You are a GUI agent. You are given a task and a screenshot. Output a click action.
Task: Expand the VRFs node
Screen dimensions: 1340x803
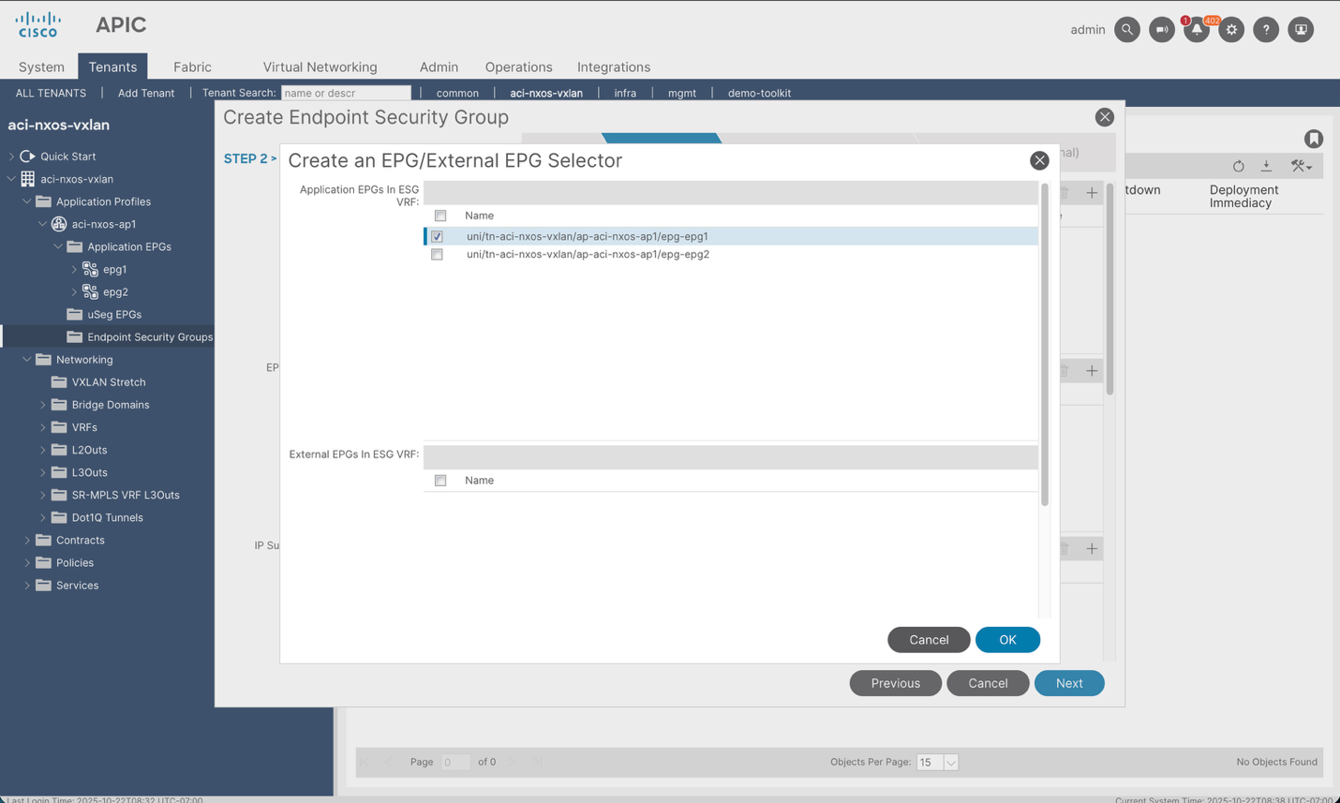point(42,427)
